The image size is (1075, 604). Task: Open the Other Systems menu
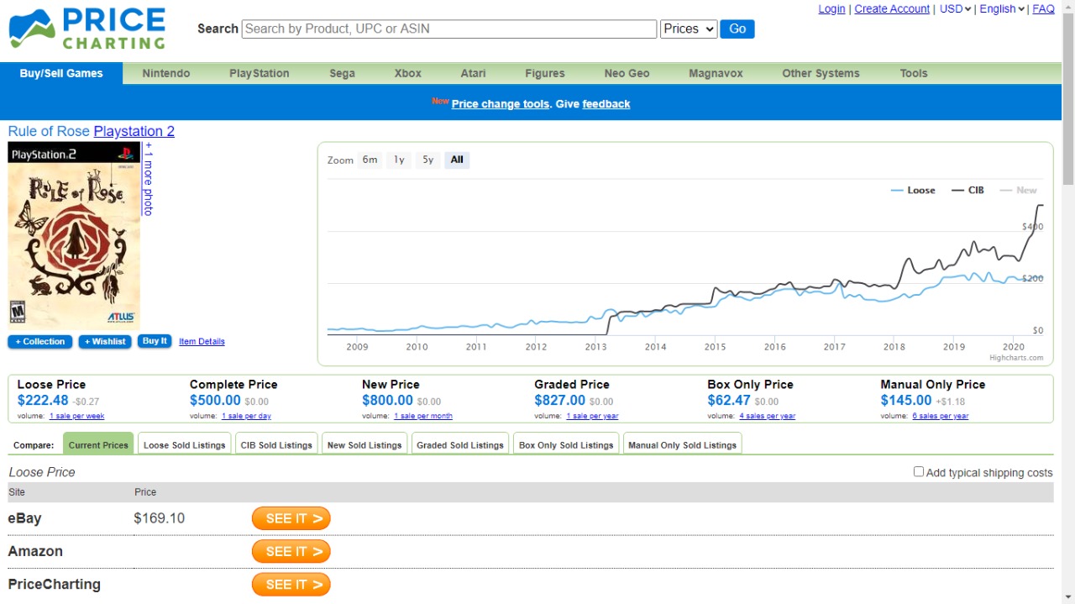(821, 73)
